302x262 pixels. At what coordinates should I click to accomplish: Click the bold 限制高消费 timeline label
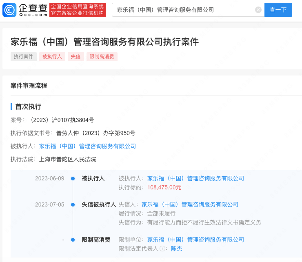point(96,240)
